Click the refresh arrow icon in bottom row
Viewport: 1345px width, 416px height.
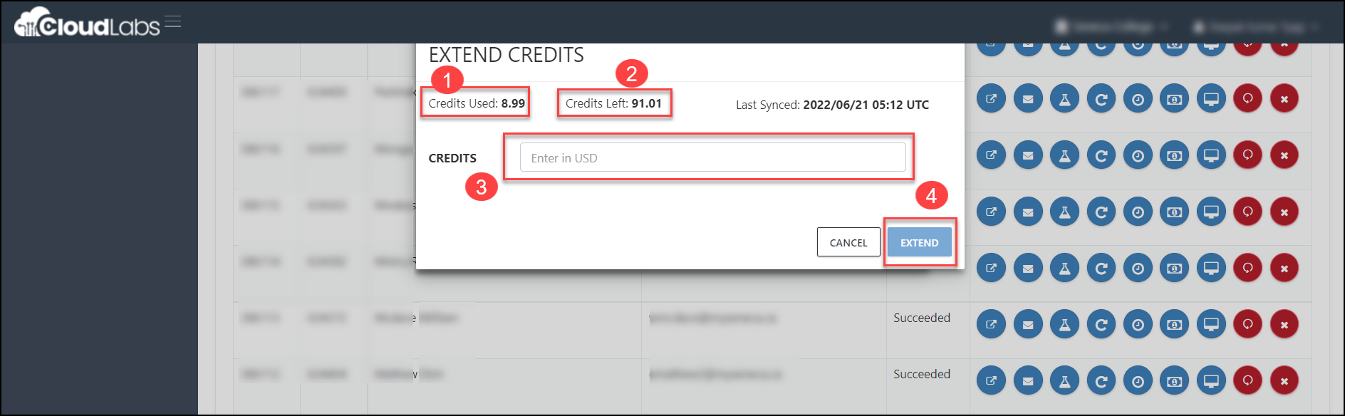point(1101,381)
